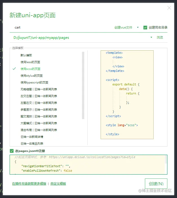This screenshot has width=177, height=198.
Task: Open the 创建vue文件 file type dropdown
Action: point(127,27)
